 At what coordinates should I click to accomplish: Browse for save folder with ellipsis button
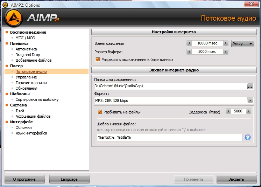250,86
